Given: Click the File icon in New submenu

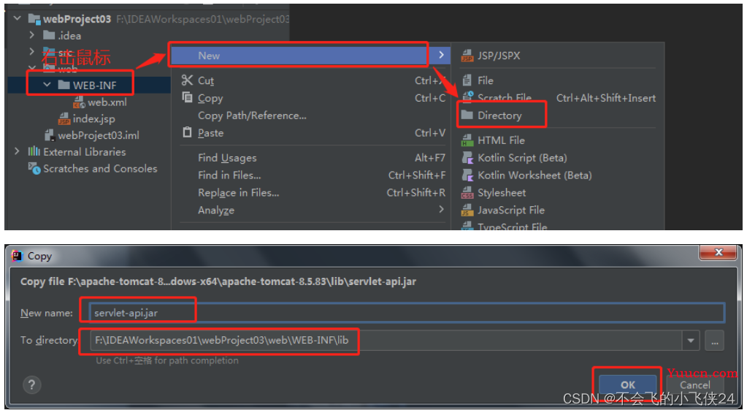Looking at the screenshot, I should pos(467,80).
